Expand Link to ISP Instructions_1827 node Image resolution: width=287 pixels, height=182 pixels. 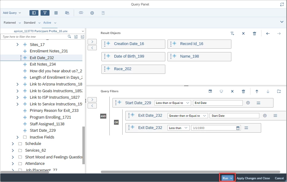18,97
